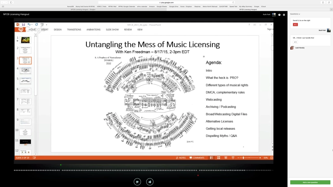The image size is (333, 187).
Task: Open the TRANSITIONS ribbon tab
Action: (x=74, y=30)
